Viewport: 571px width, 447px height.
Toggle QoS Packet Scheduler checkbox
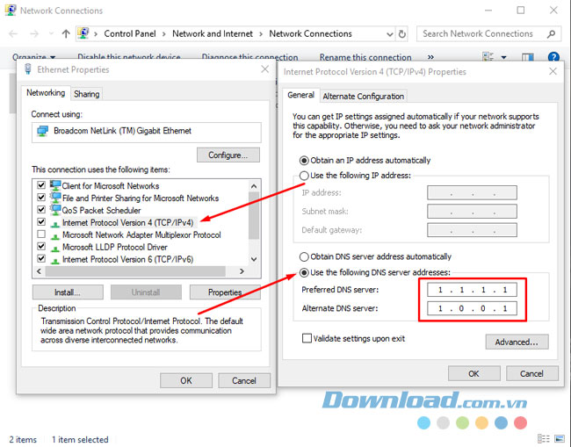coord(41,210)
